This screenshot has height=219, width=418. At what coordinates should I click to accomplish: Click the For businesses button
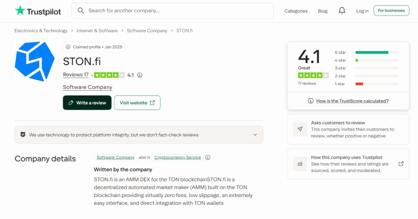coord(391,10)
